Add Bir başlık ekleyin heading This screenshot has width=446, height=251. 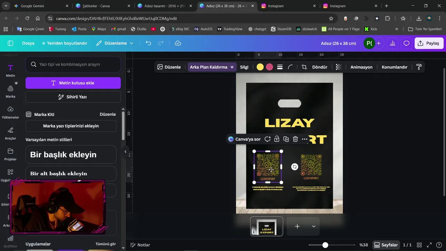71,154
